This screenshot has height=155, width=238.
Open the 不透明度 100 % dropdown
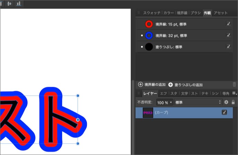[165, 102]
